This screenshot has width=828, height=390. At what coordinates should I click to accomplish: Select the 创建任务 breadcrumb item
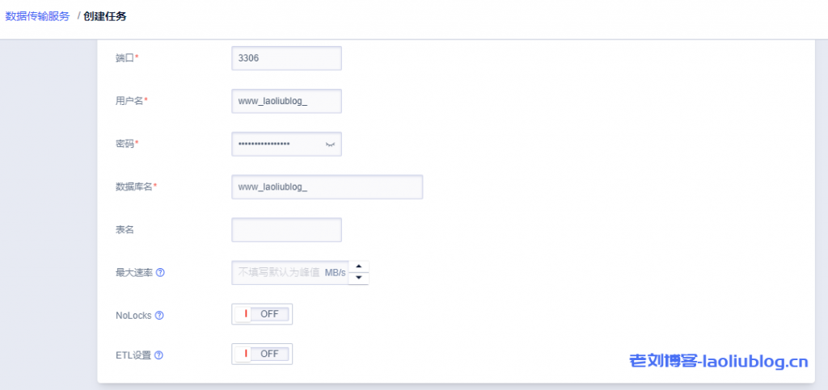click(x=105, y=16)
